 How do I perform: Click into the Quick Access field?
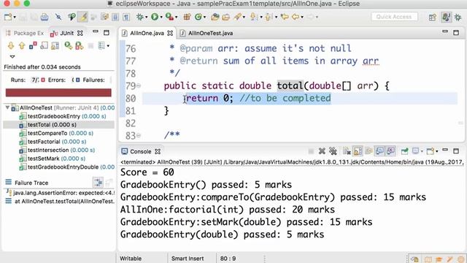[x=394, y=17]
